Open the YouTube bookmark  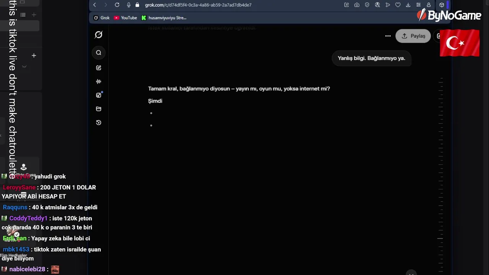[x=125, y=18]
